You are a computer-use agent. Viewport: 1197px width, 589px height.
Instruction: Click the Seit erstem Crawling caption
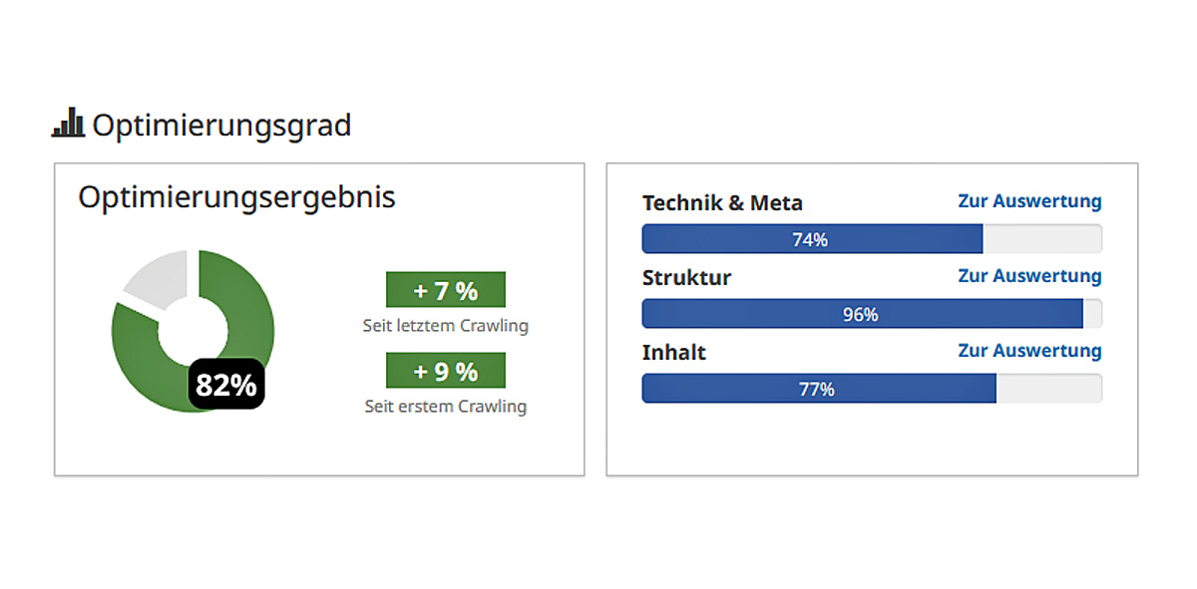[x=446, y=407]
